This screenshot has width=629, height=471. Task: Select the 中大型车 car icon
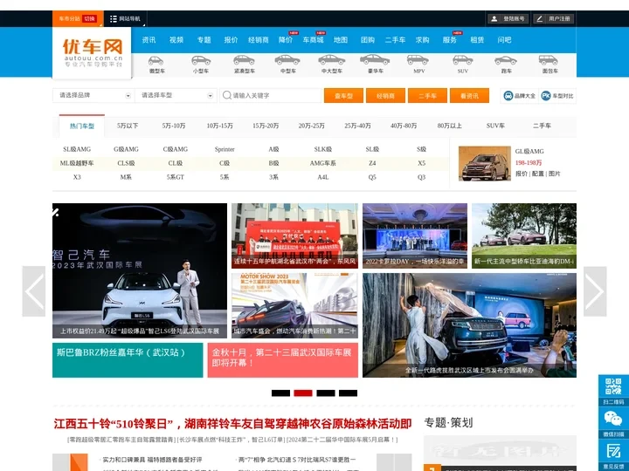click(331, 60)
